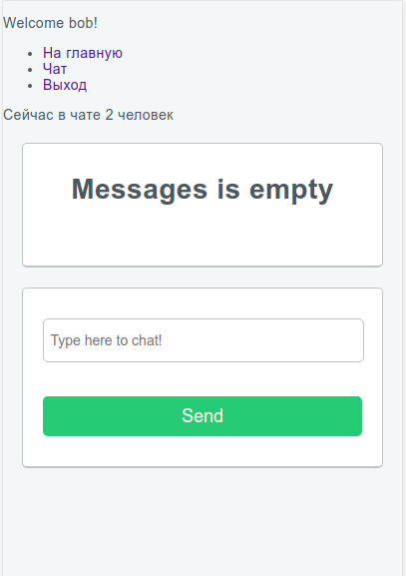Viewport: 406px width, 576px height.
Task: Focus the 'Type here to chat!' input
Action: [203, 340]
